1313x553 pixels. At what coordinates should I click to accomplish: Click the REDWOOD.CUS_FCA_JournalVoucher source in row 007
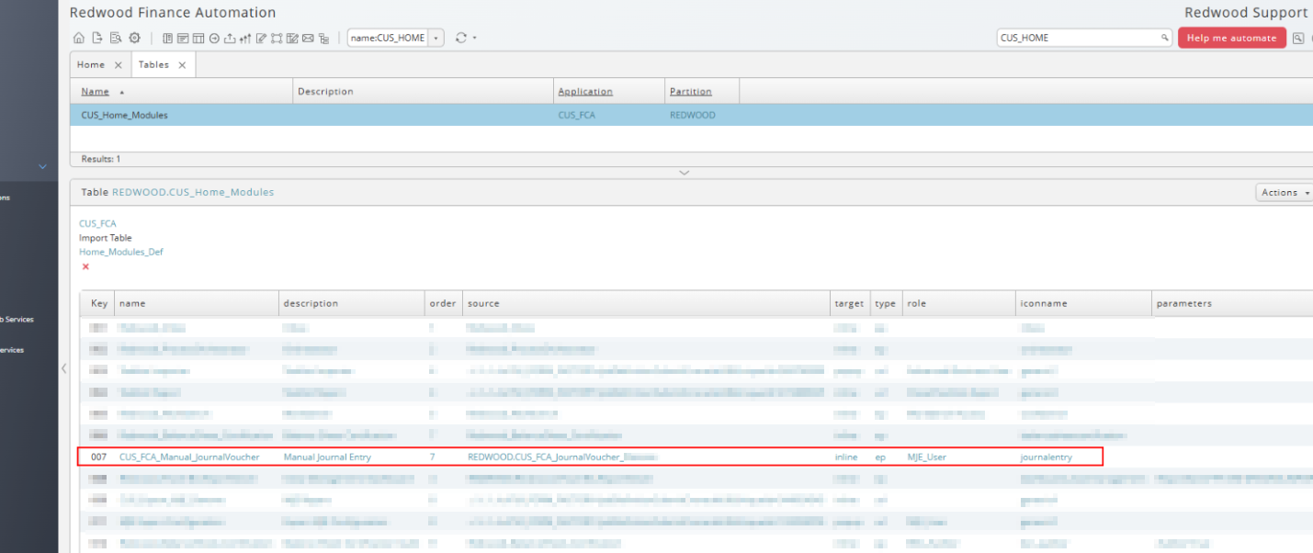[x=563, y=457]
